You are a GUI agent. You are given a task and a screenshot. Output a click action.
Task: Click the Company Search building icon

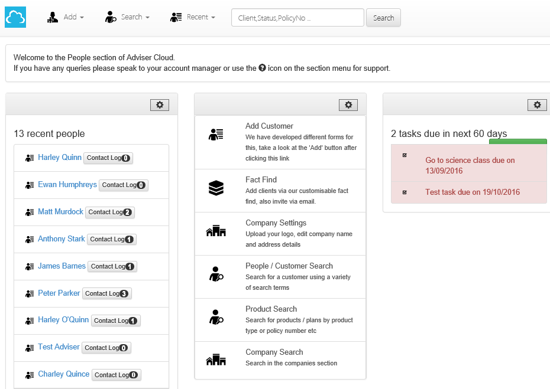pyautogui.click(x=216, y=360)
